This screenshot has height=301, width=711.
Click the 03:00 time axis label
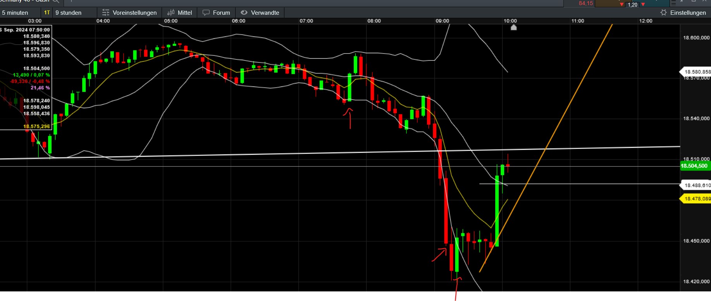(35, 21)
